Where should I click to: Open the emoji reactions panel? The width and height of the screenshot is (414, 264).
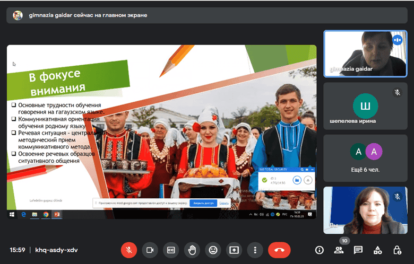pos(213,249)
